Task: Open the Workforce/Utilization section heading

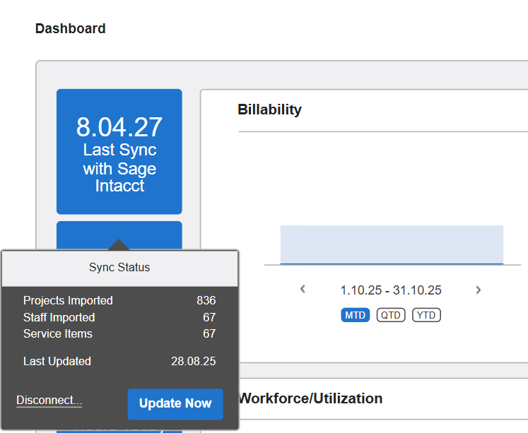Action: (x=310, y=398)
